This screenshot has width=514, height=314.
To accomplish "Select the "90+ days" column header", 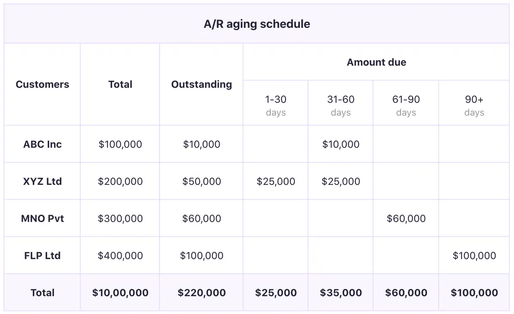I will click(474, 105).
